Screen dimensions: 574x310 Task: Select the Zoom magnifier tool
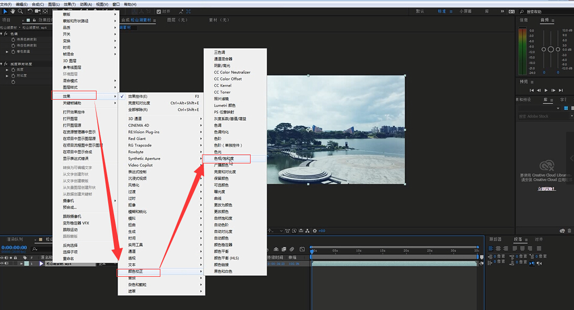[21, 12]
